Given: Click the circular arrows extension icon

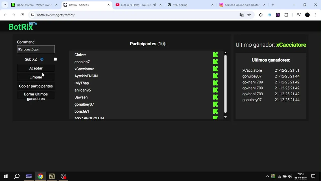Looking at the screenshot, I should coord(261,15).
